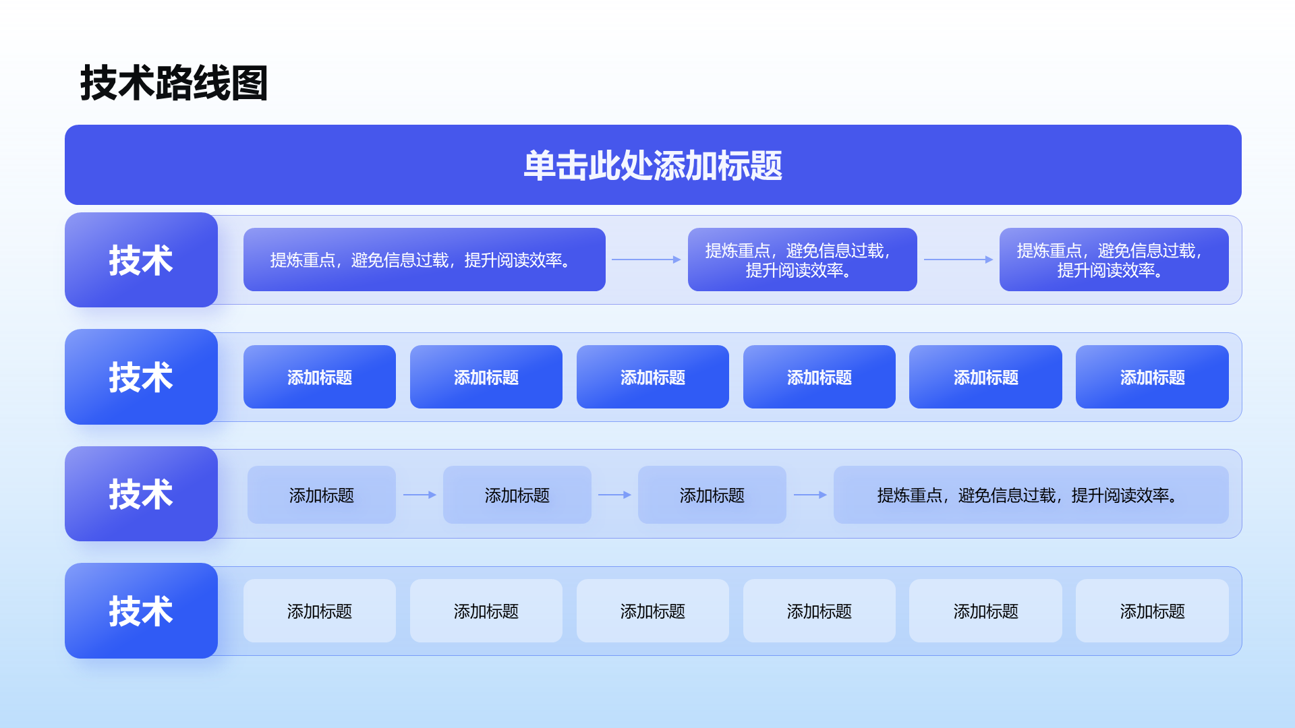
Task: Select first bold white 添加标题 box in second row
Action: point(320,377)
